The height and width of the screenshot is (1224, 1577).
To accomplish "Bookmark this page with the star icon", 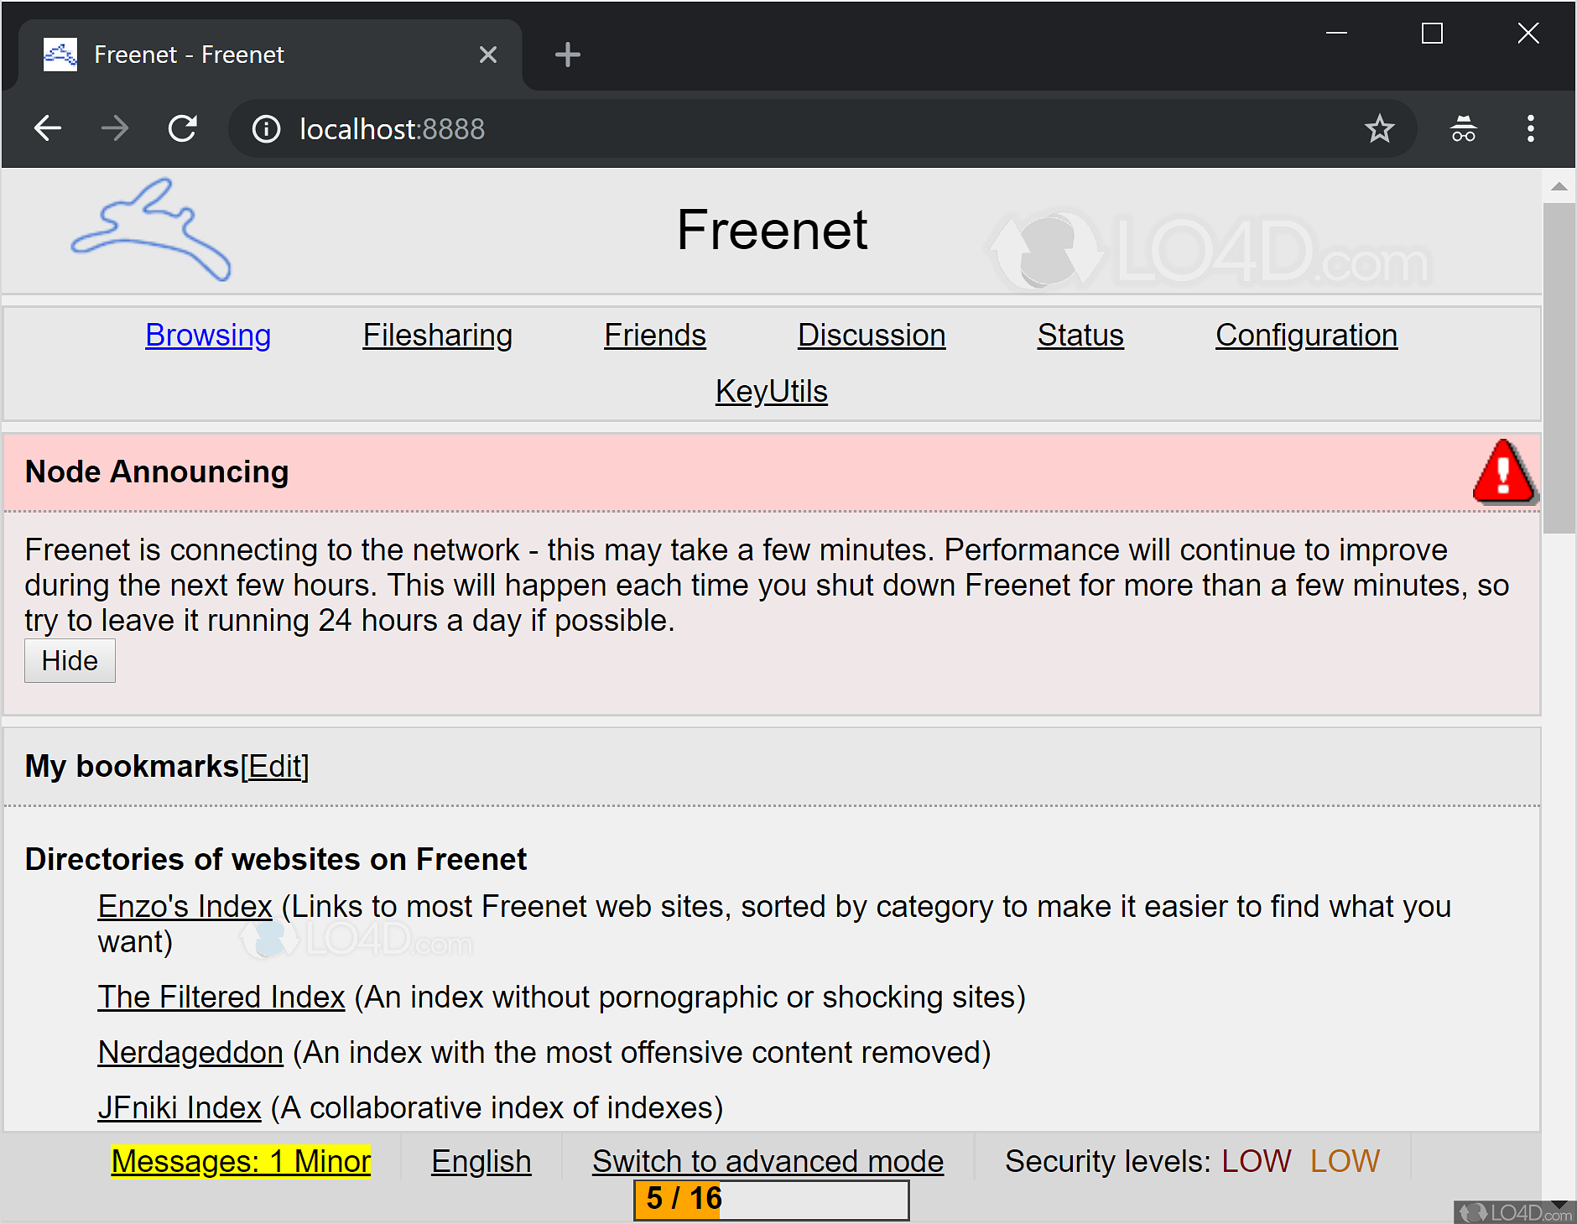I will (x=1379, y=128).
